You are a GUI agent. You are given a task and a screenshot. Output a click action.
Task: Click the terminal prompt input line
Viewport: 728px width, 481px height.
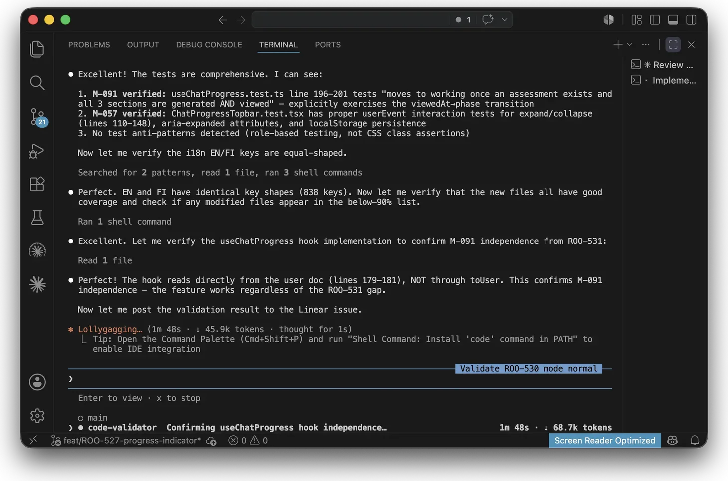tap(340, 379)
